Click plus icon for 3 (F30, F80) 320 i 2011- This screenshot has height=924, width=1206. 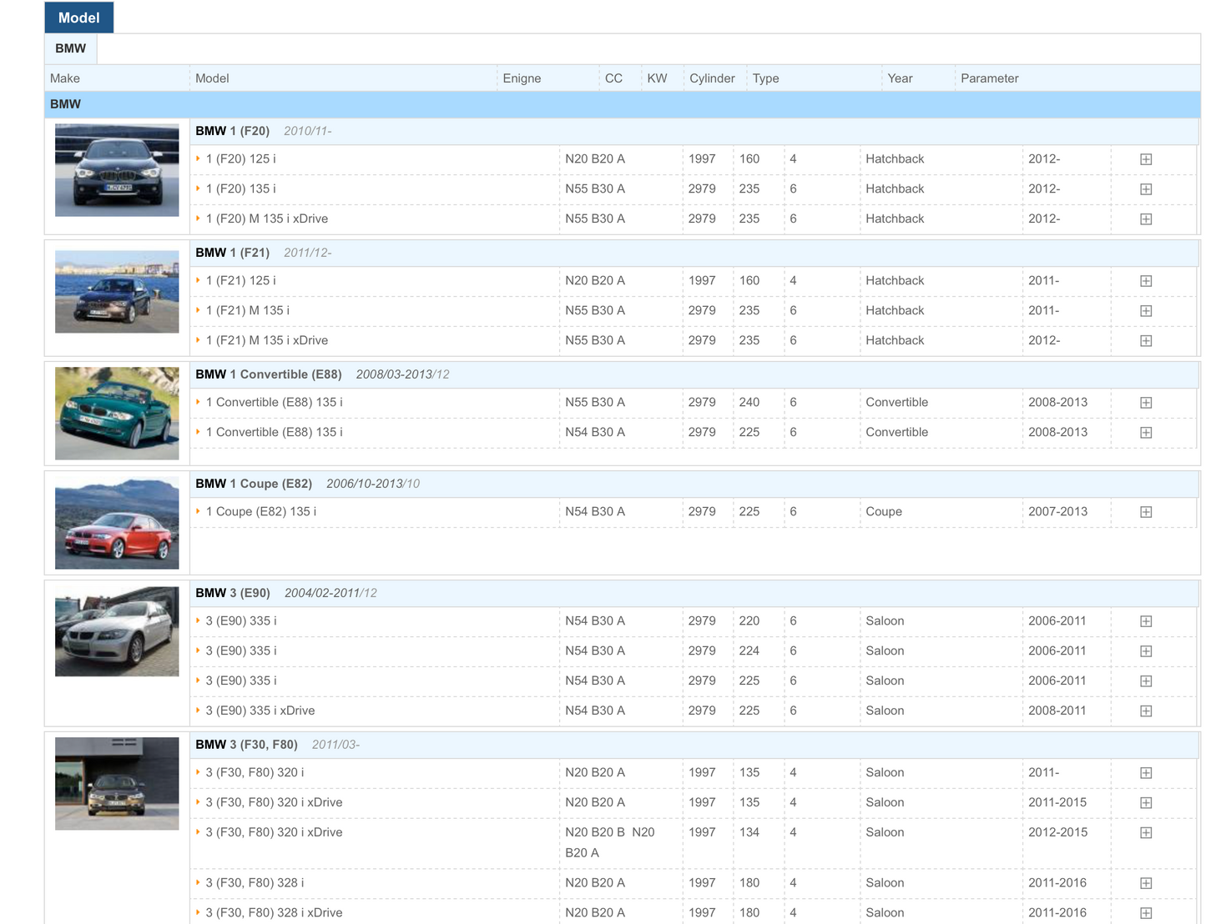coord(1146,773)
